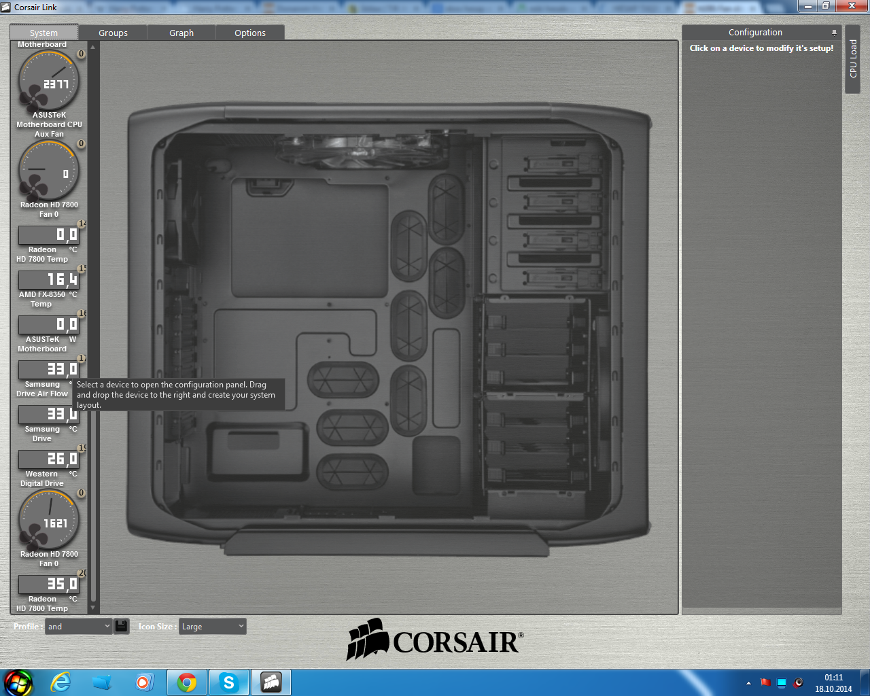Select the Radeon HD 7800 Temp readout showing 35,0
870x696 pixels.
[x=48, y=585]
